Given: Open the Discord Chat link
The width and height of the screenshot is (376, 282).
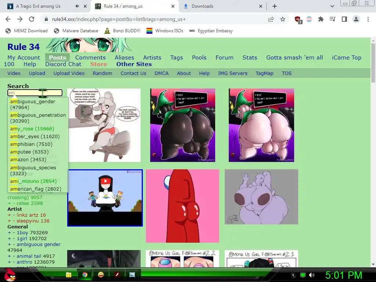Looking at the screenshot, I should [63, 64].
